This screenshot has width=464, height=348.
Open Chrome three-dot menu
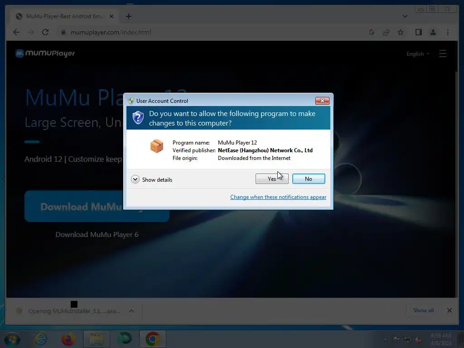pyautogui.click(x=448, y=32)
